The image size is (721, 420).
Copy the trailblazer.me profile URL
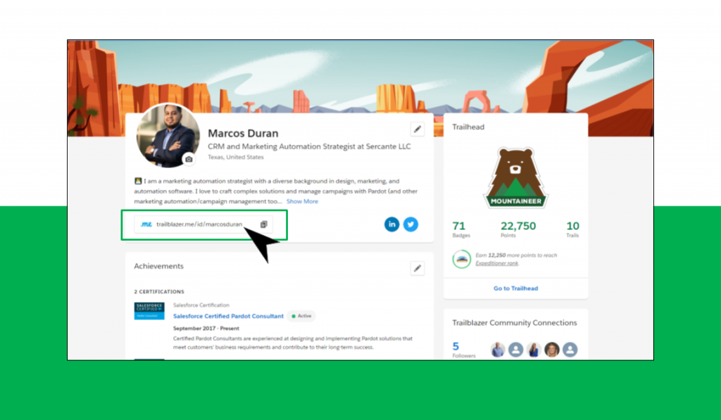[263, 224]
